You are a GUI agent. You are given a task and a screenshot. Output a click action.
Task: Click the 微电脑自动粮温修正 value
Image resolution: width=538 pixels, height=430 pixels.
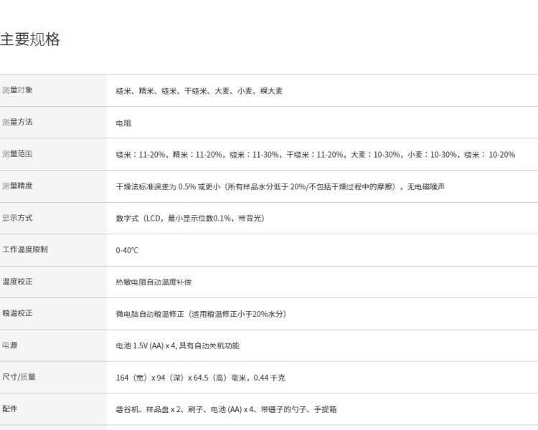tap(201, 314)
